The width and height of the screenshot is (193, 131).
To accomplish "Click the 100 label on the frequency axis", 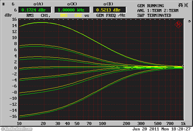I will coord(103,123).
